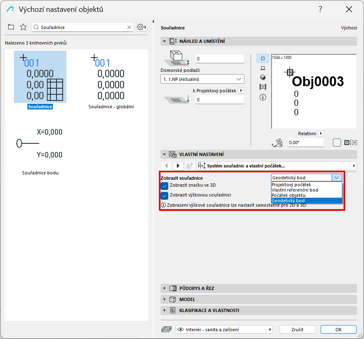Show favorites with the star icon

point(23,27)
